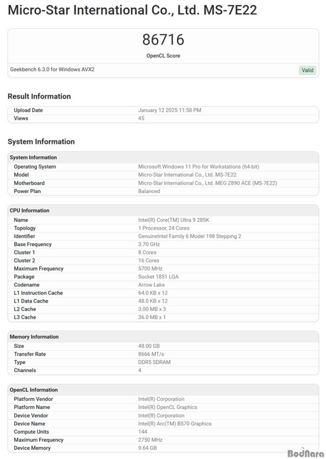The height and width of the screenshot is (459, 326).
Task: Click the Device Memory value '9.64 GB'
Action: point(147,448)
